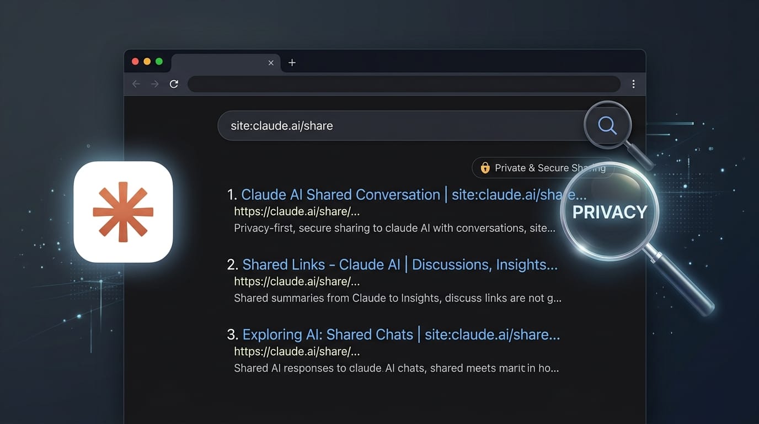759x424 pixels.
Task: Open the Exploring AI: Shared Chats result
Action: [x=401, y=335]
